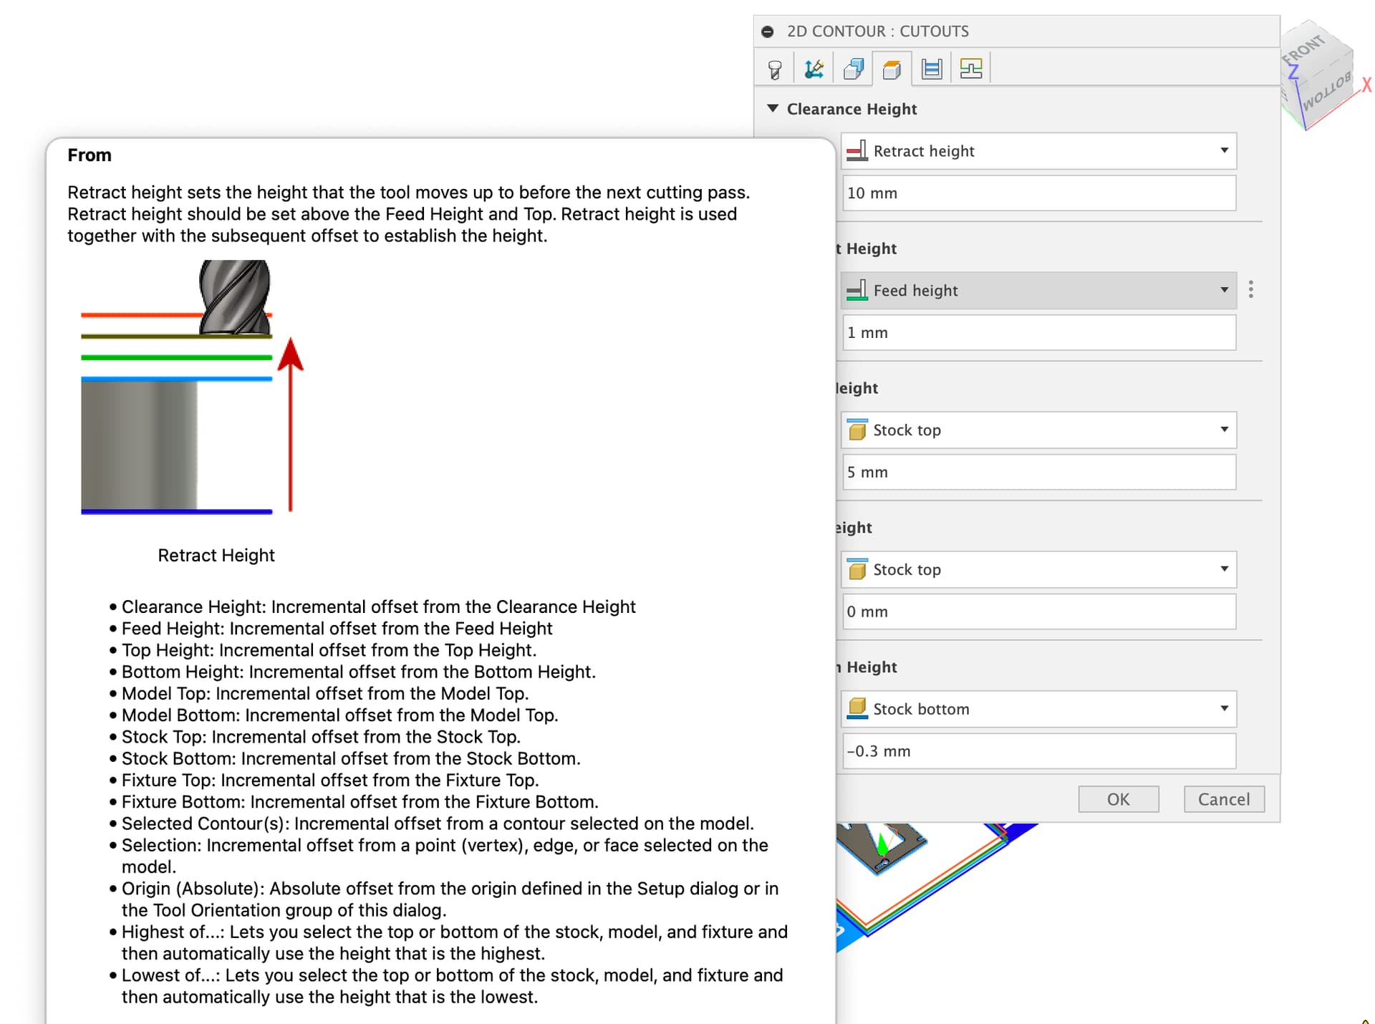Click the 'Fixture Top' bullet text
This screenshot has width=1375, height=1024.
pos(330,781)
